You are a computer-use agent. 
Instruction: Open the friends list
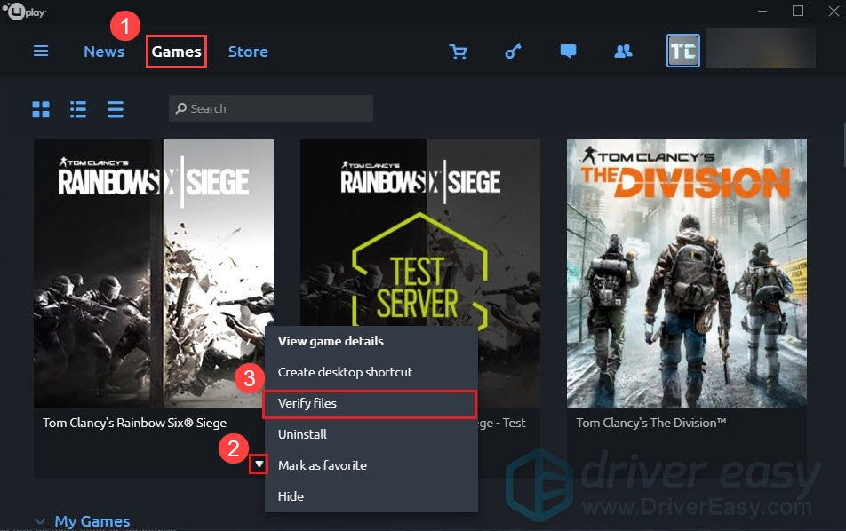622,52
